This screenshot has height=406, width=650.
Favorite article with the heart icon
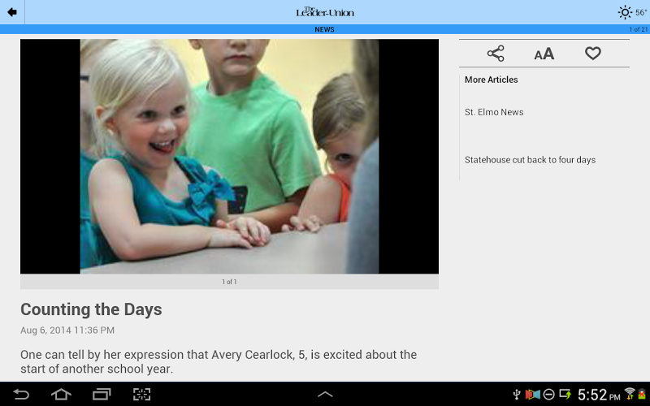[x=593, y=54]
